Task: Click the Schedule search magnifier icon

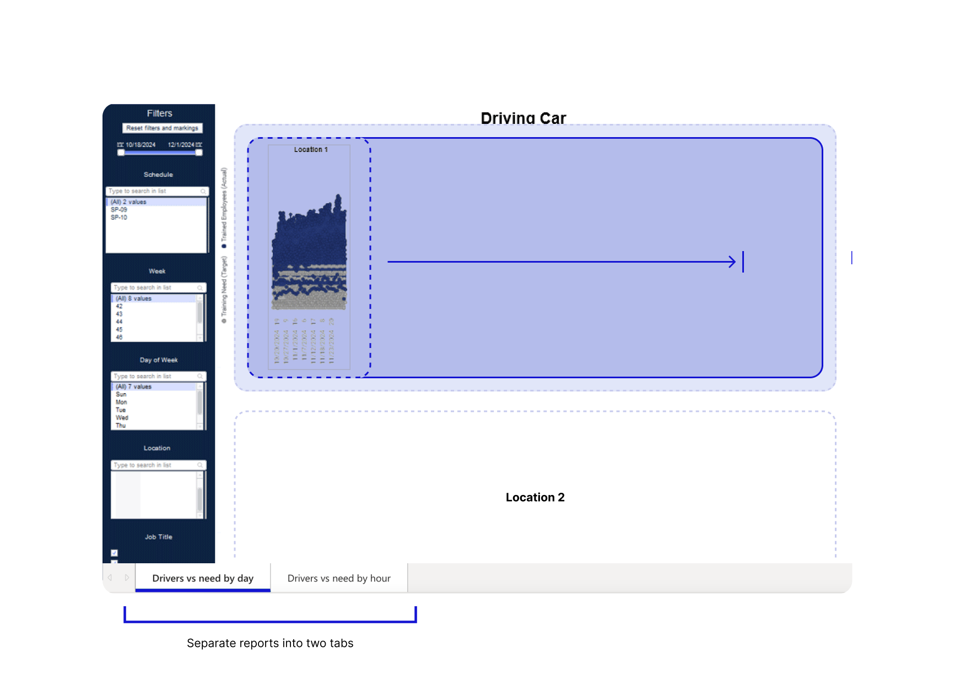Action: pos(203,191)
